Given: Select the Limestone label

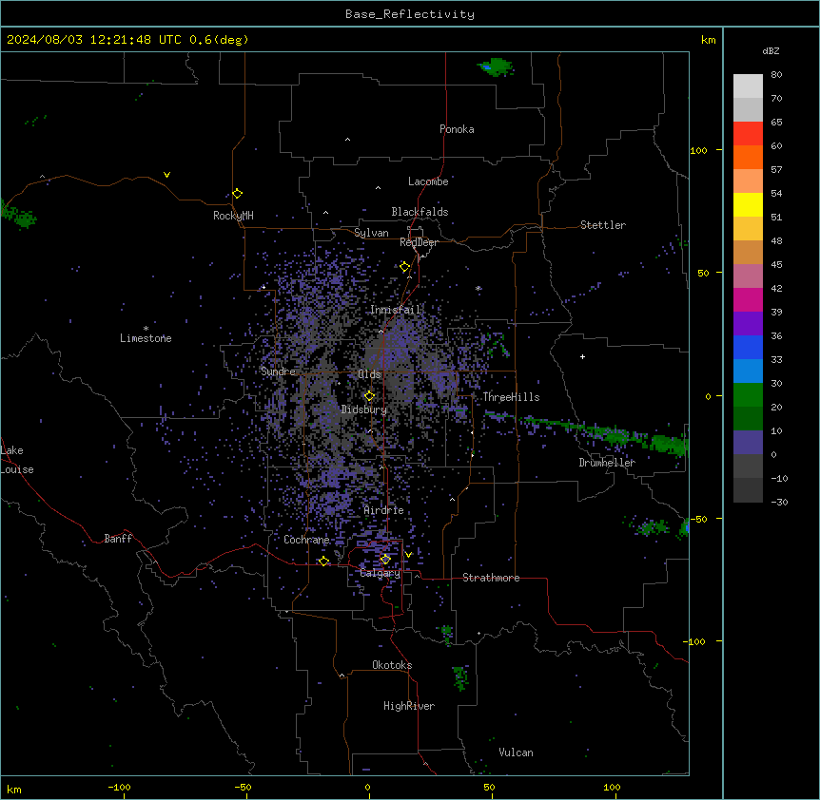Looking at the screenshot, I should coord(146,338).
